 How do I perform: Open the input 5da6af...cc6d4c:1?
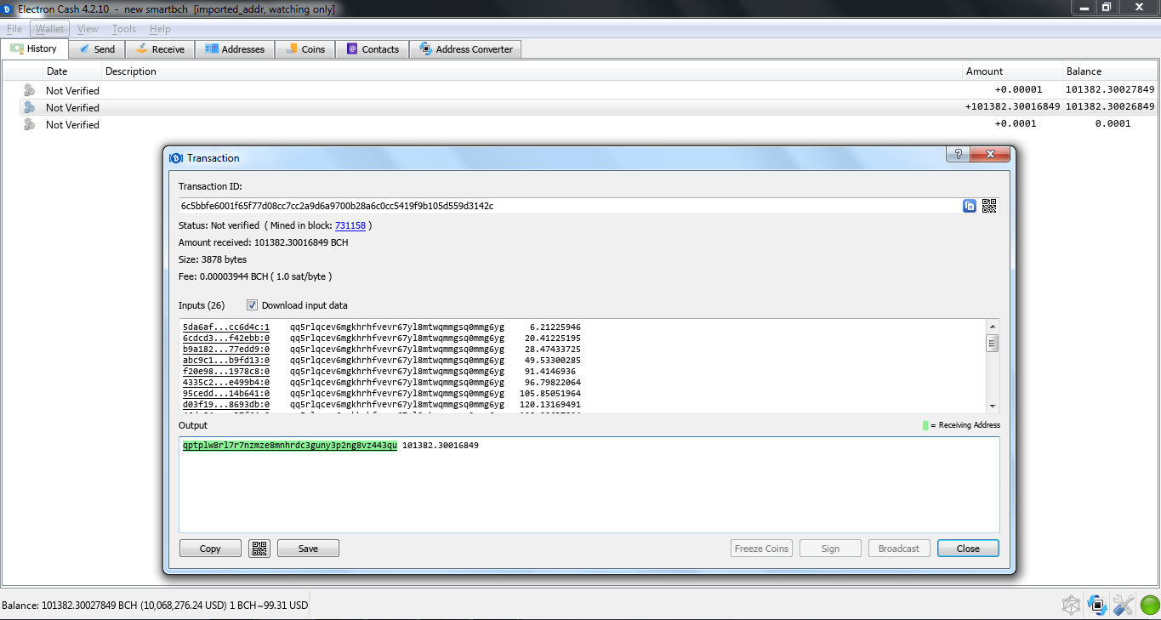(x=226, y=327)
